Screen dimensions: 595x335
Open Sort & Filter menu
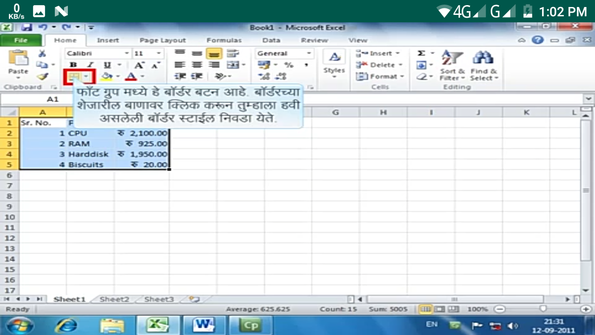(452, 65)
